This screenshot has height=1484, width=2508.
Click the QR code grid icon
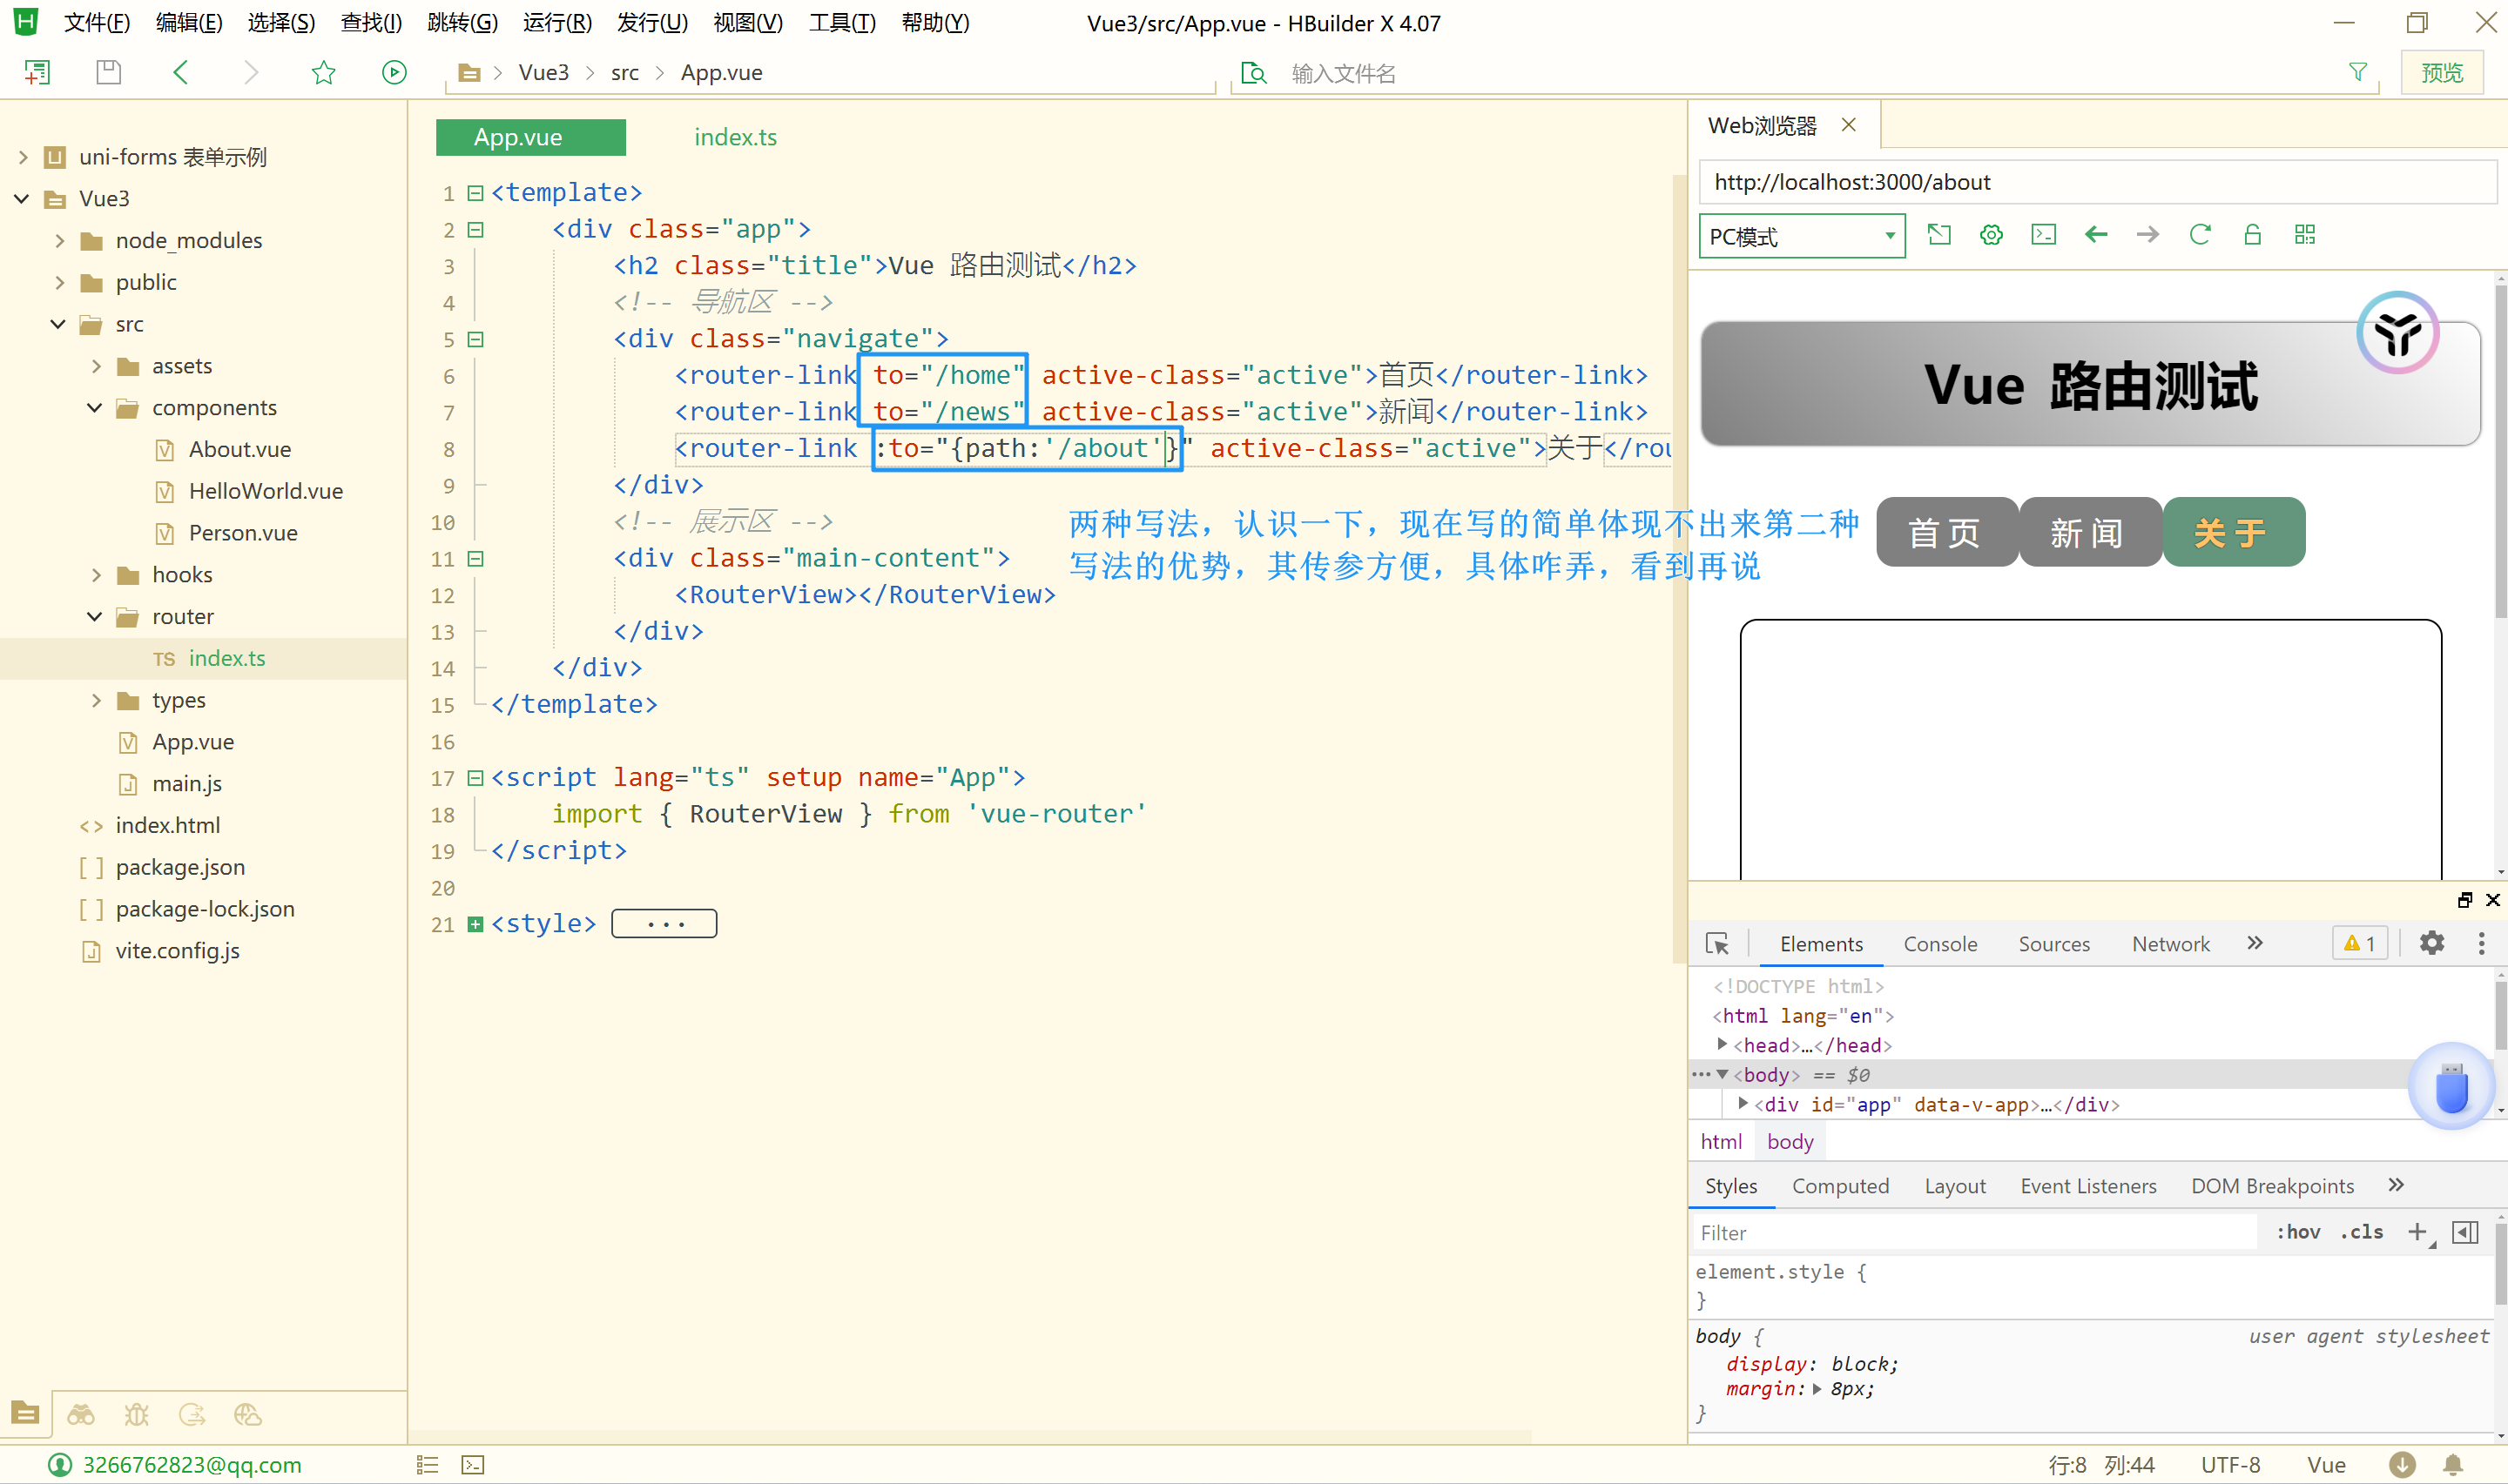click(2305, 235)
